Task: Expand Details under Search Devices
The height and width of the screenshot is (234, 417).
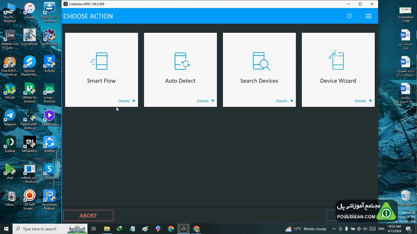Action: pyautogui.click(x=285, y=101)
